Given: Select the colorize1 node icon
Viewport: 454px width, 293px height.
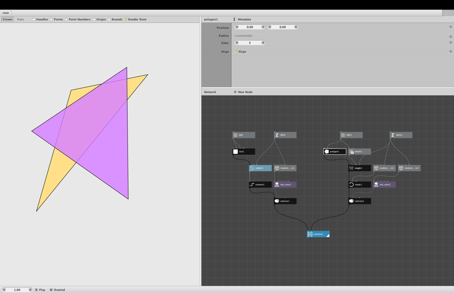Looking at the screenshot, I should coord(277,201).
